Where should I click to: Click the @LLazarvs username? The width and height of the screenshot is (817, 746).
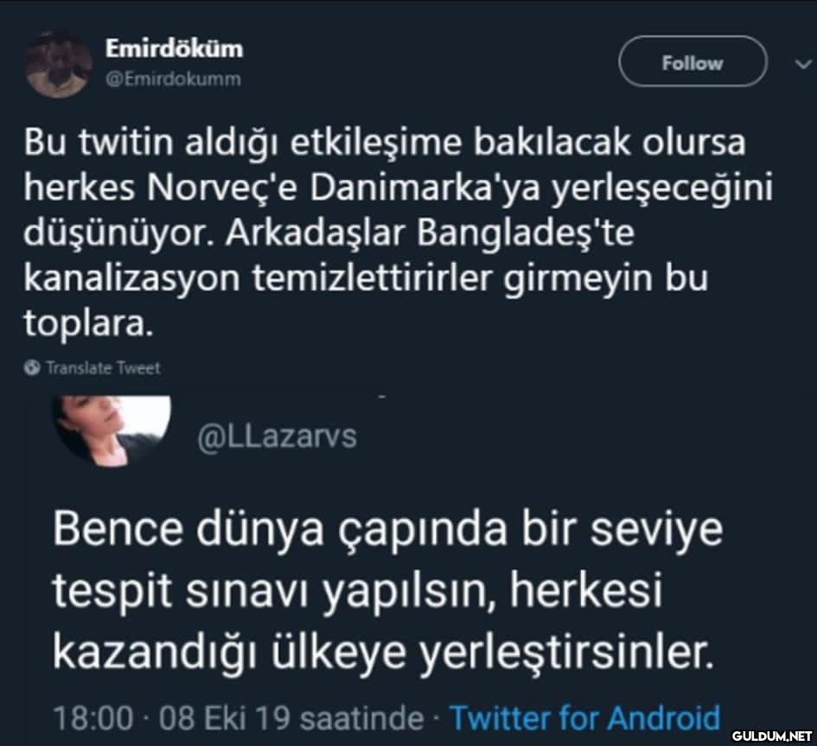pyautogui.click(x=277, y=437)
